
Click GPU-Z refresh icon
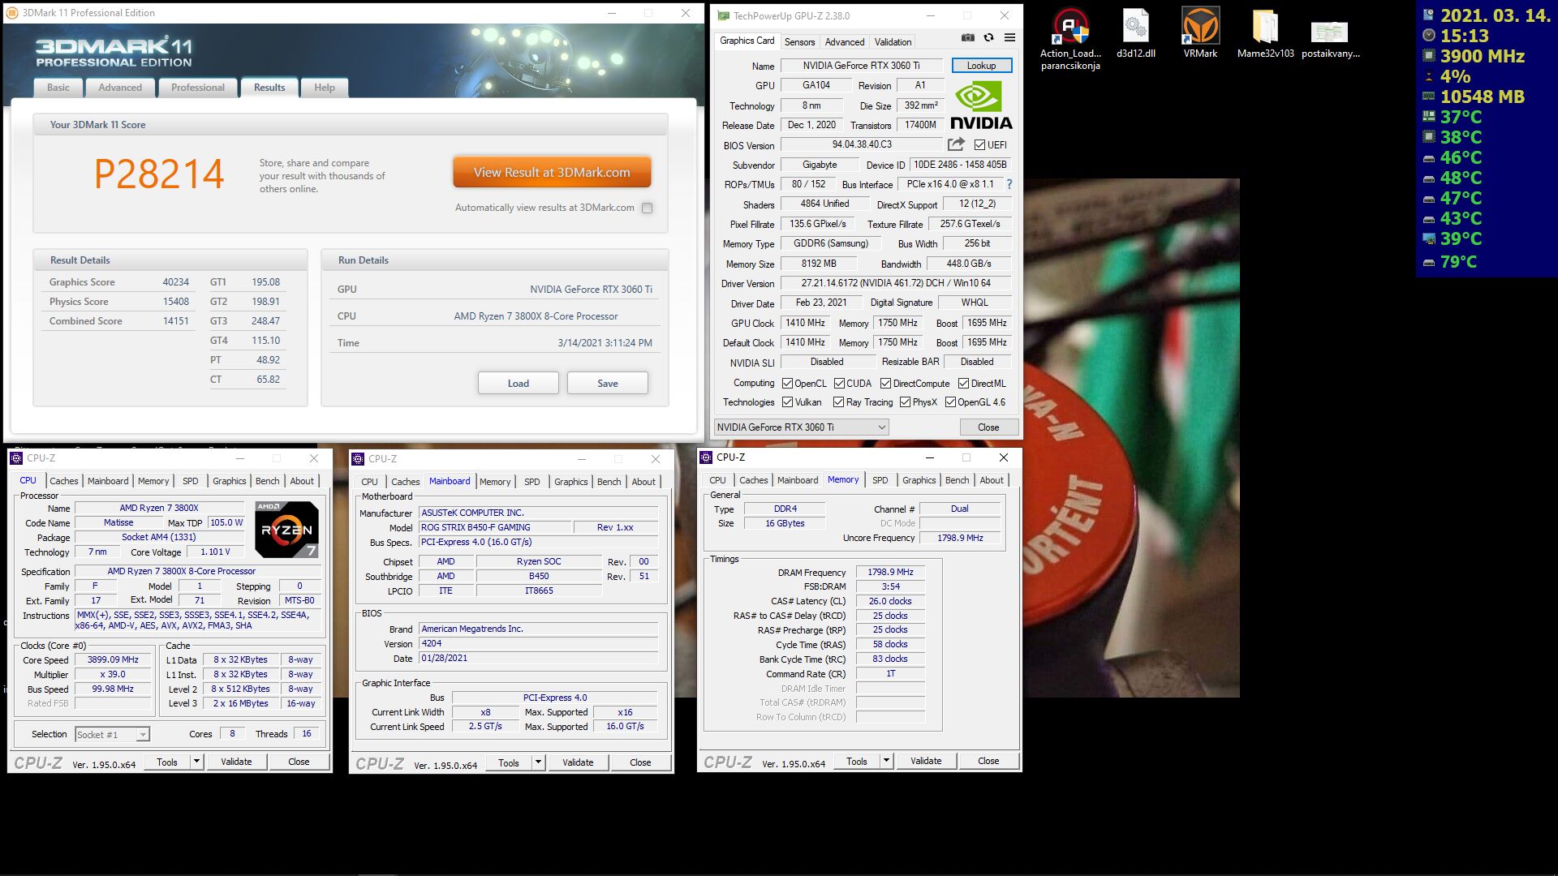click(988, 38)
